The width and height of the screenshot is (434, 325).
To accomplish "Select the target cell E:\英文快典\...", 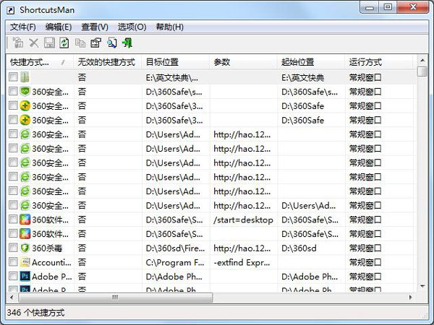I will coord(171,78).
